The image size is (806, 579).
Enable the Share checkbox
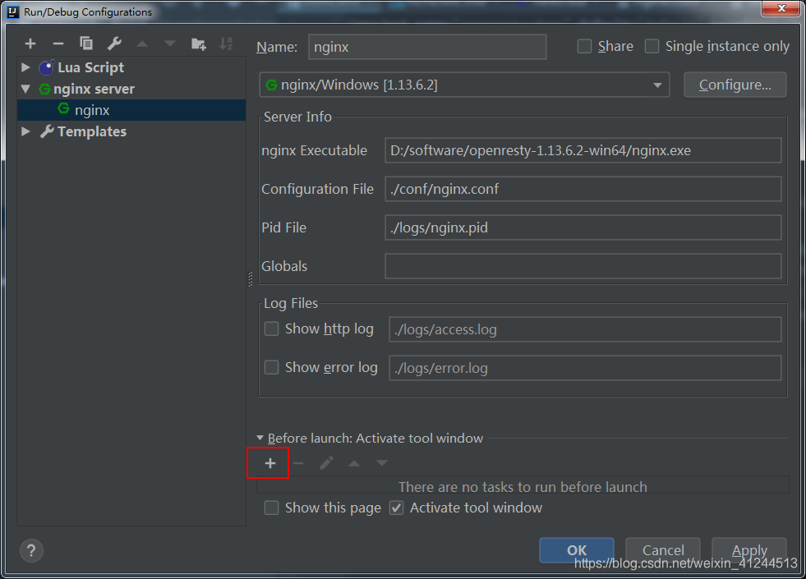pyautogui.click(x=584, y=47)
